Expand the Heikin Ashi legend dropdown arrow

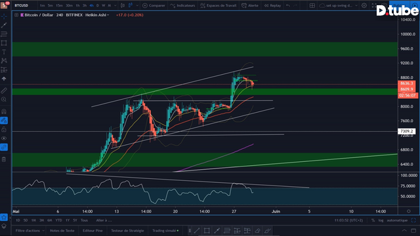tap(108, 15)
